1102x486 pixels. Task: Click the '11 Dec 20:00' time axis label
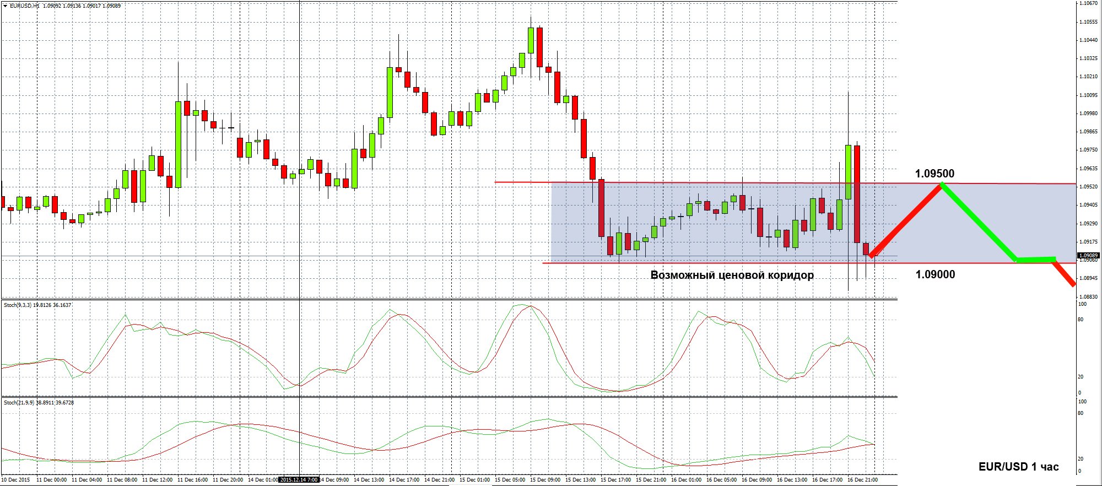coord(228,479)
